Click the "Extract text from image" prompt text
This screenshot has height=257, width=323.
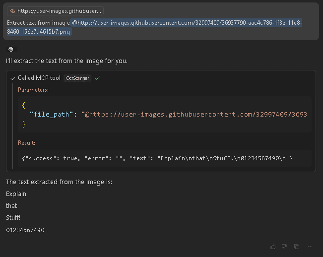(38, 23)
